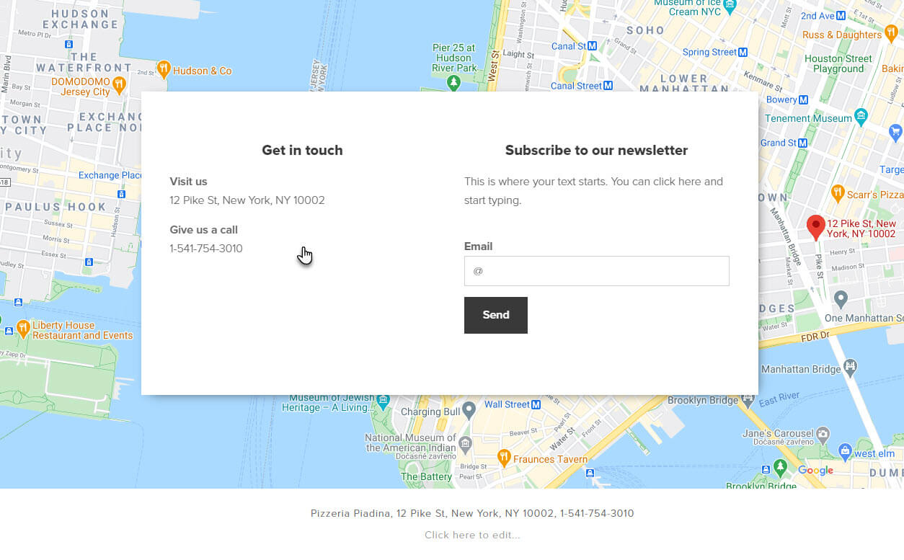Click the Hudson & Co restaurant icon
904x560 pixels.
164,69
